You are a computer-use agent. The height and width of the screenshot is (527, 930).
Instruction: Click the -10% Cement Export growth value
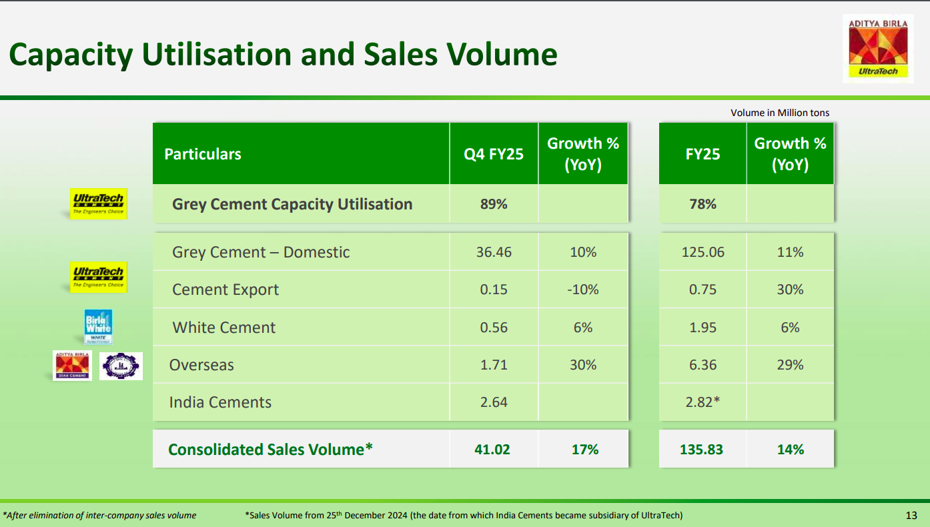click(x=583, y=290)
